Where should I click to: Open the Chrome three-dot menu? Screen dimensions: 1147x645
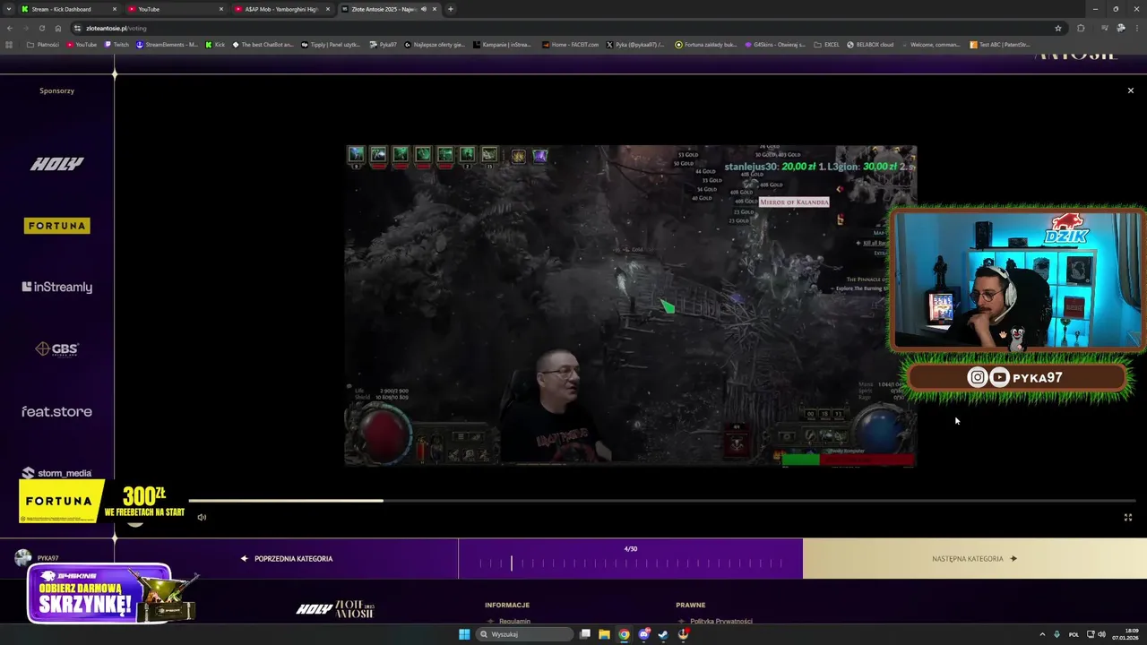(x=1136, y=28)
